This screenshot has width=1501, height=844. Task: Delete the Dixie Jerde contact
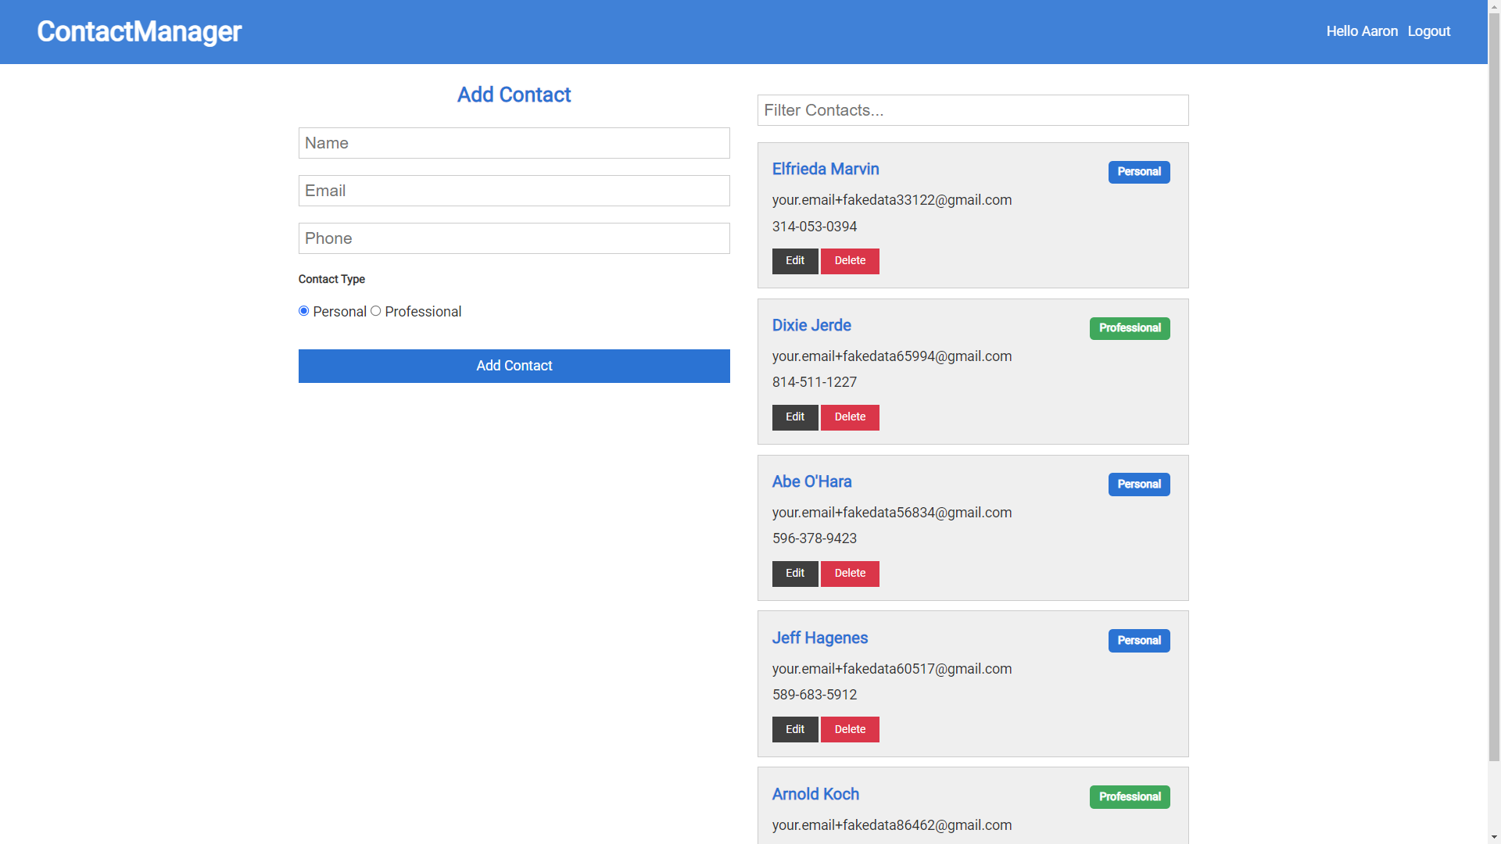point(849,417)
